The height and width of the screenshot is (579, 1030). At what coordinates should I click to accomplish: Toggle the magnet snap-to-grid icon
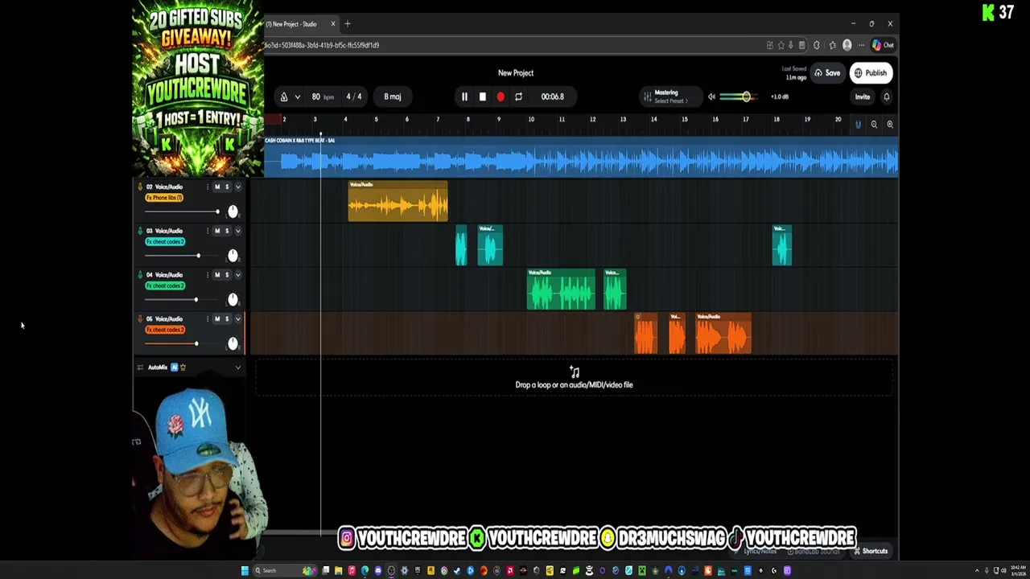(x=858, y=125)
